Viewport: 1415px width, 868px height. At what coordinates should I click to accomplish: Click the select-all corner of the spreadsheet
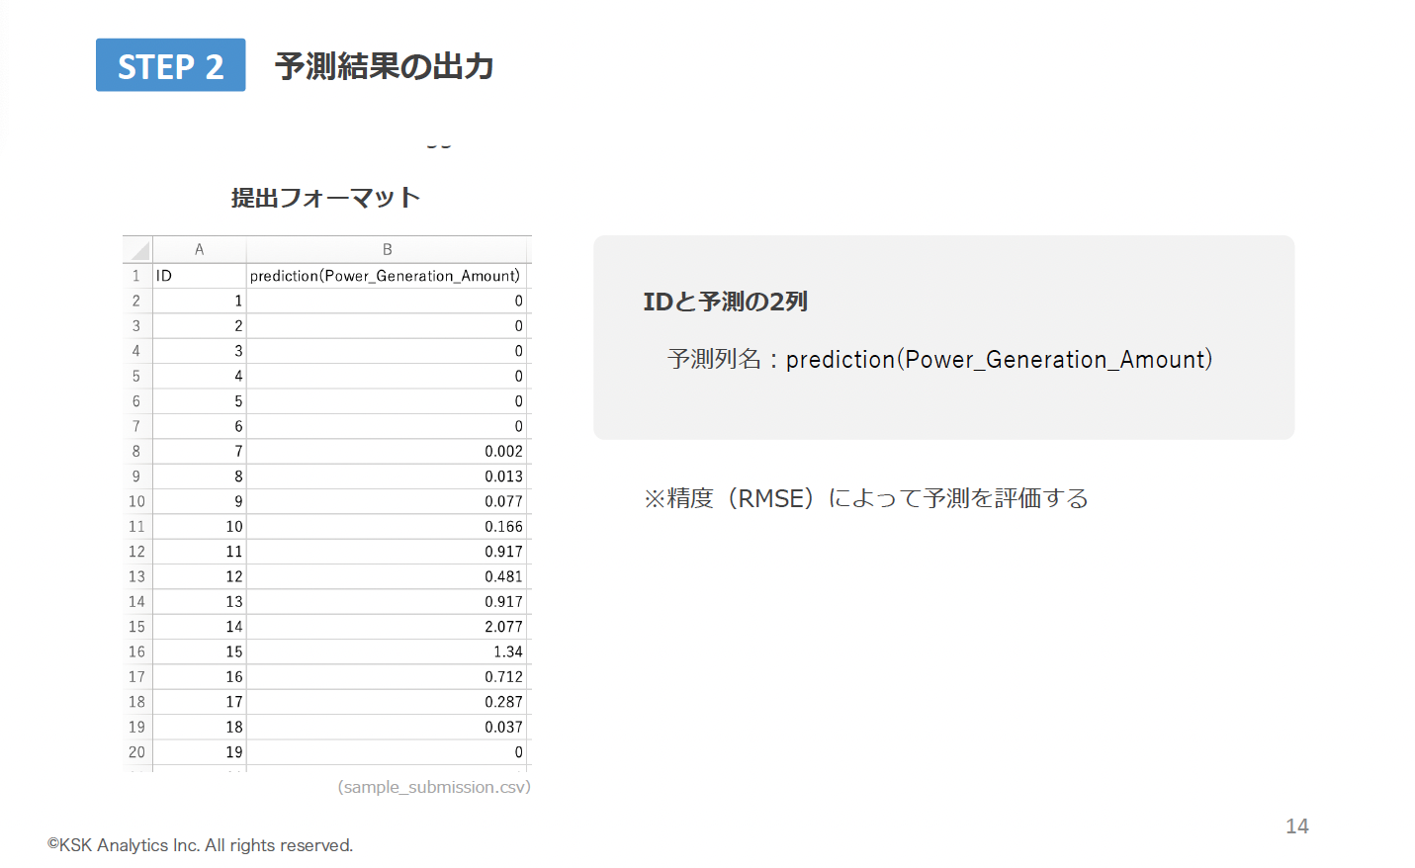137,249
